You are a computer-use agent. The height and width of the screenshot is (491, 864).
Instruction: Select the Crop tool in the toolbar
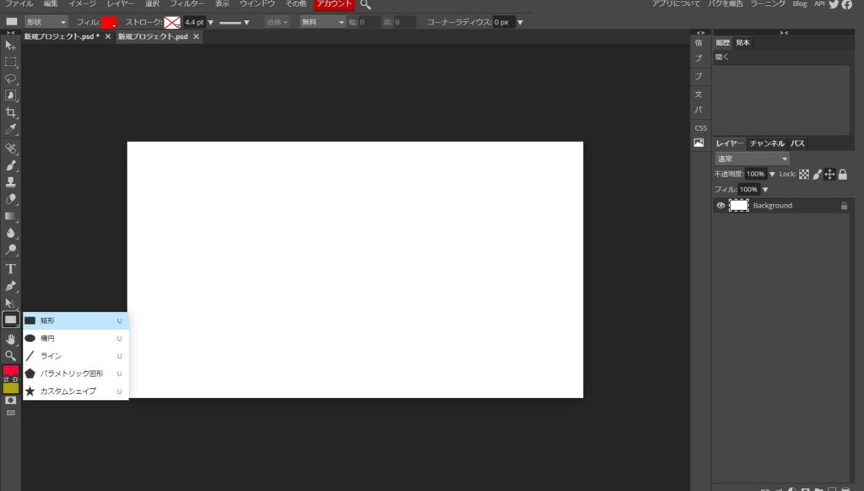pyautogui.click(x=11, y=112)
